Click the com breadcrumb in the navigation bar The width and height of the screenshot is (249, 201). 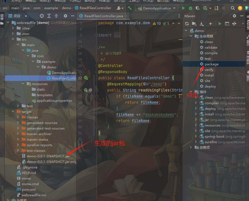point(37,8)
